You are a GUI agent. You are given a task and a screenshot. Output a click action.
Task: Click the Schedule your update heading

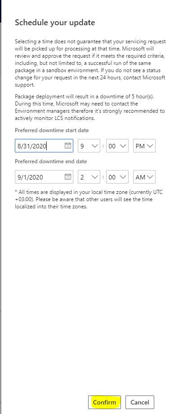[55, 23]
